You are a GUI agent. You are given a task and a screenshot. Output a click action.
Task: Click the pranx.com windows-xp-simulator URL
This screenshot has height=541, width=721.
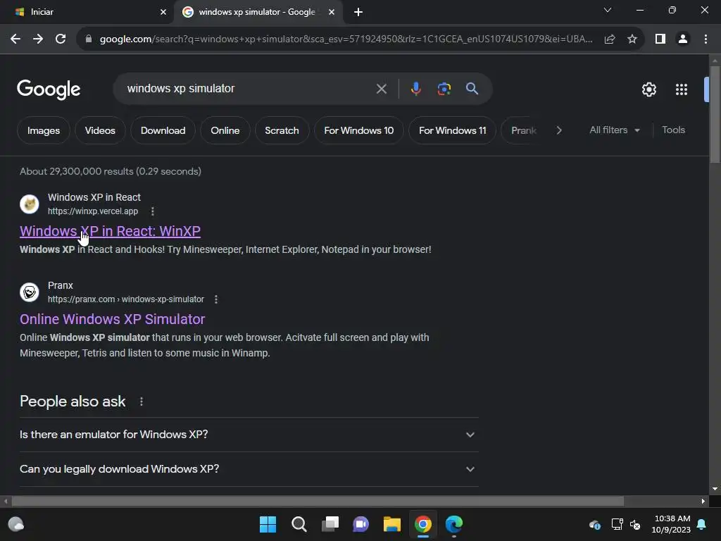[x=126, y=299]
